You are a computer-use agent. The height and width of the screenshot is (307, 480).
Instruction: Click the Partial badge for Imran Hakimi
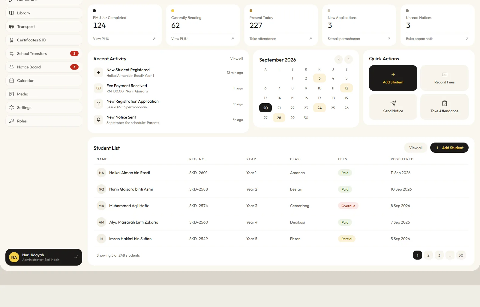click(x=347, y=239)
